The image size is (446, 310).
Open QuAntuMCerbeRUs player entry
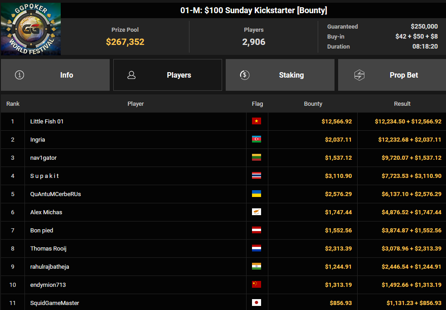[55, 194]
